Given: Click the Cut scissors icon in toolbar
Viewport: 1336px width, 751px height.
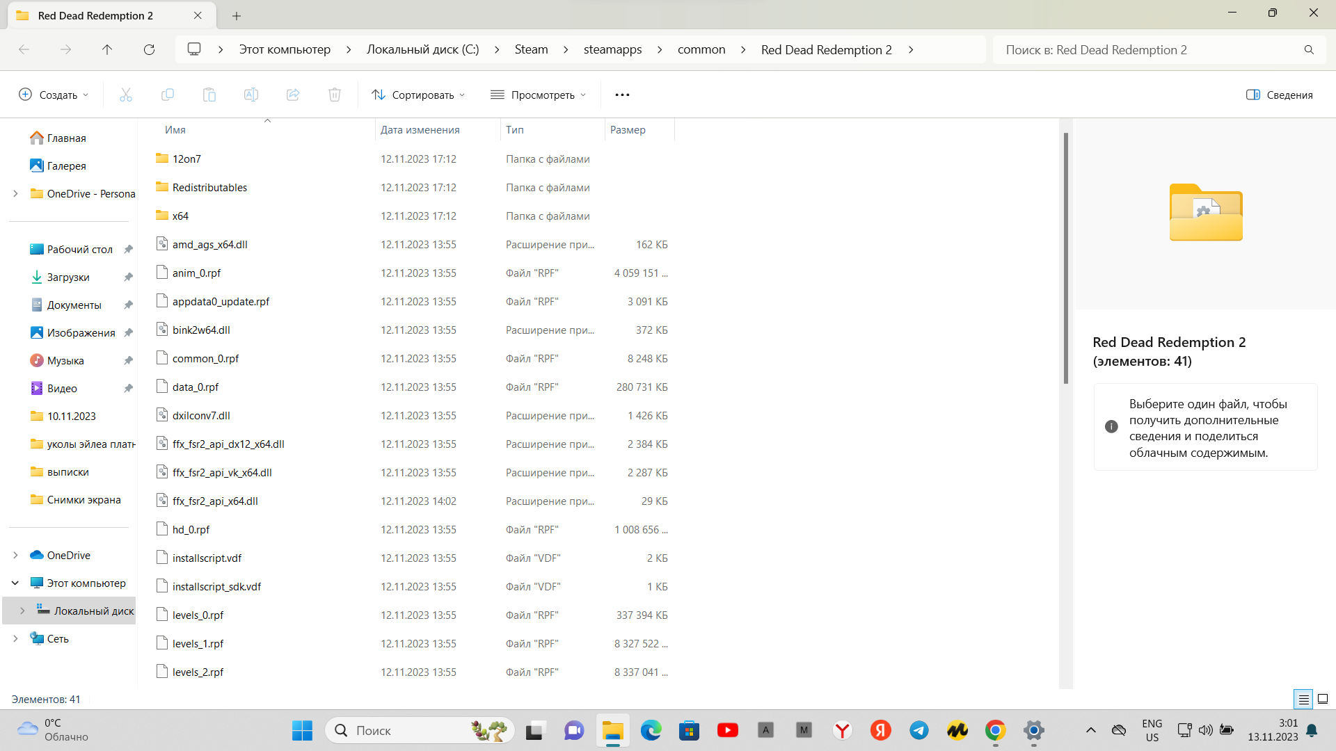Looking at the screenshot, I should pyautogui.click(x=125, y=95).
